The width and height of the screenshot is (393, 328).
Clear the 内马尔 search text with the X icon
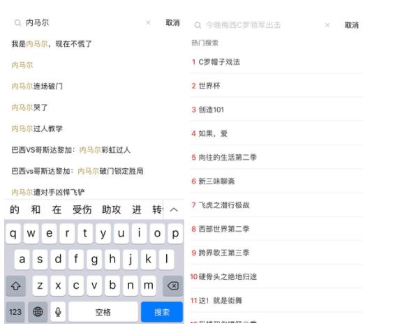point(148,23)
